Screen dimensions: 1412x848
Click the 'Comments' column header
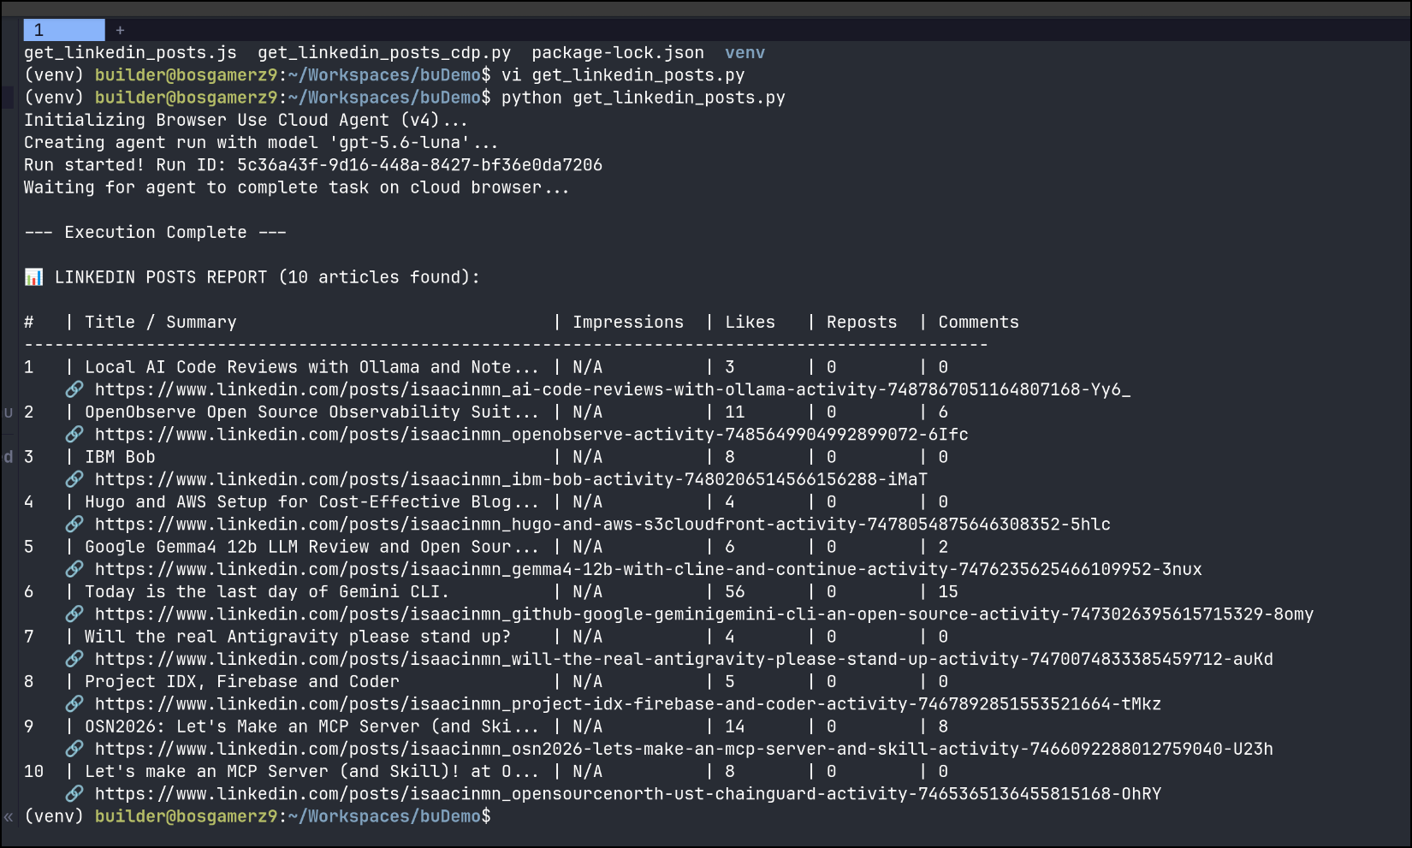tap(979, 323)
